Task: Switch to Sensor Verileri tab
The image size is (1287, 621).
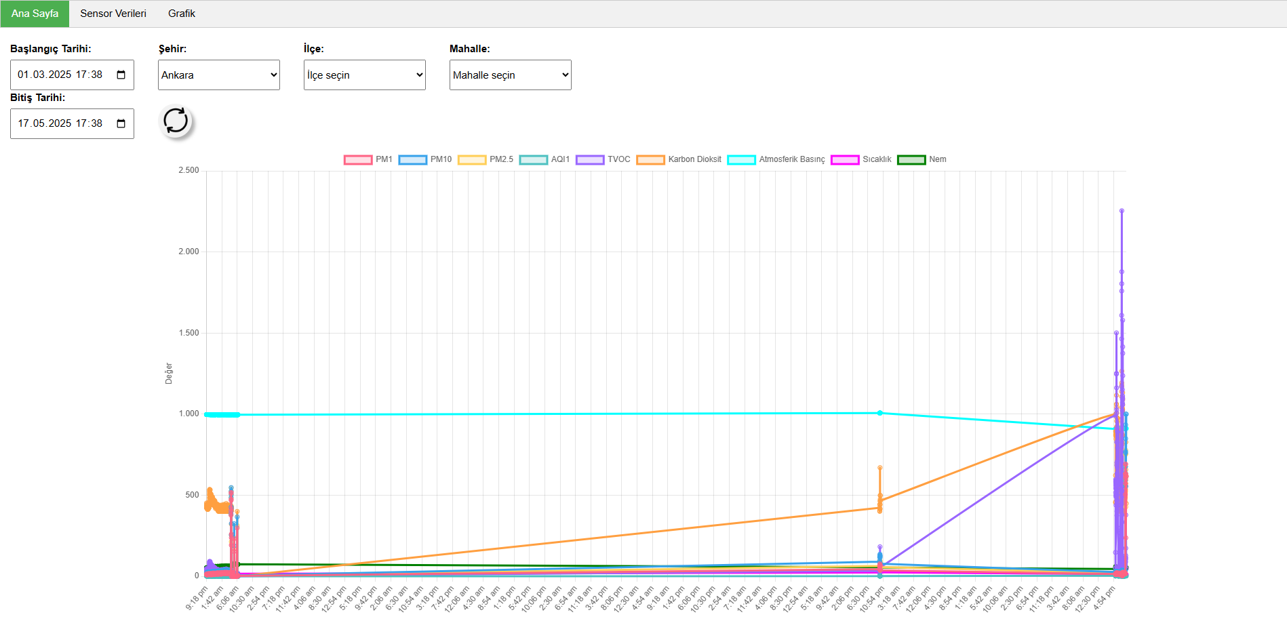Action: point(113,14)
